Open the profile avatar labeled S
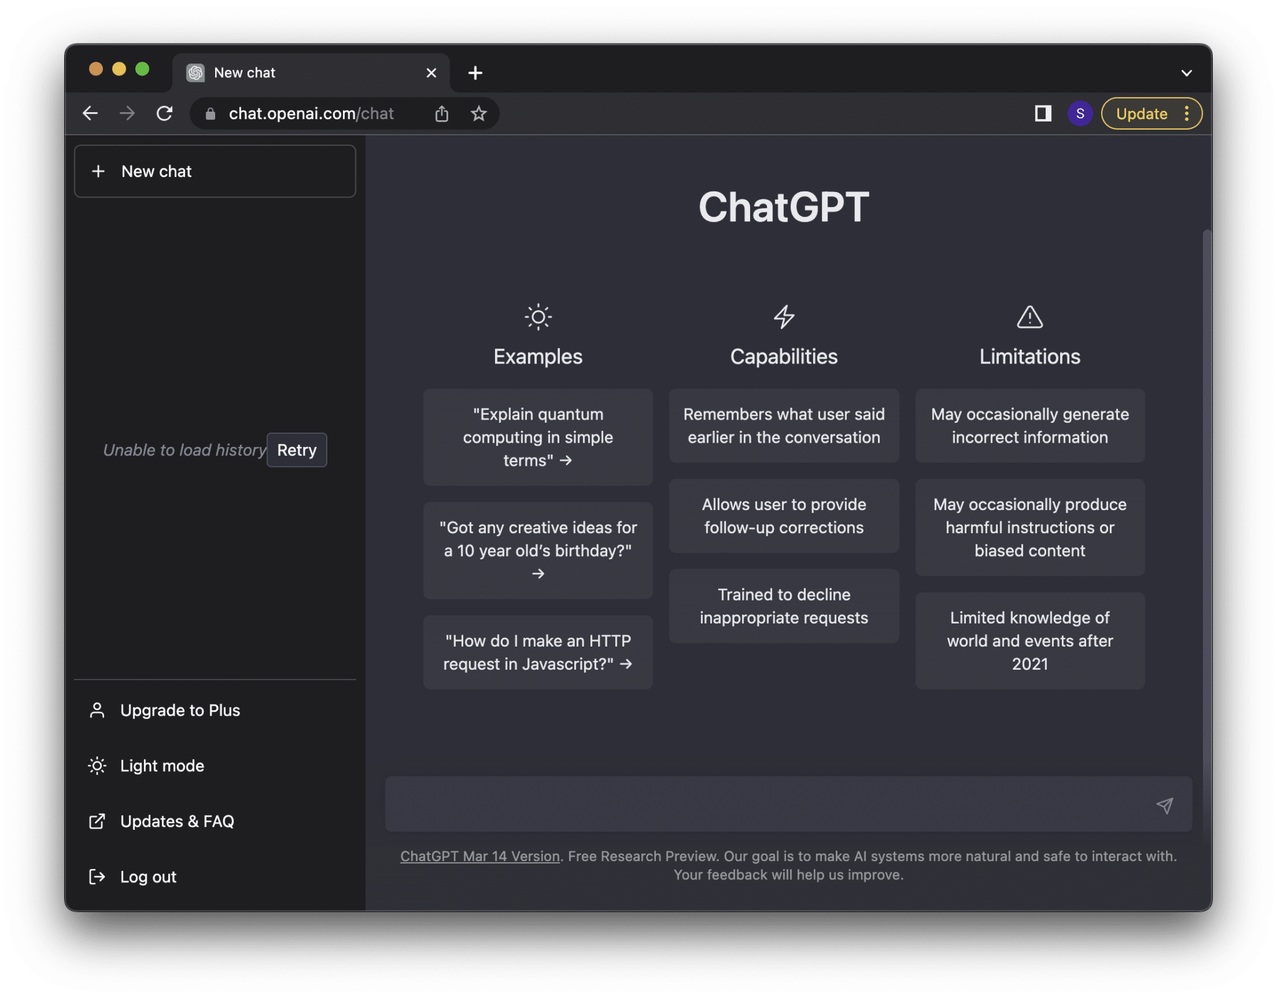 tap(1080, 113)
